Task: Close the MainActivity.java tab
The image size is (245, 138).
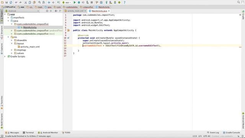Action: pos(109,11)
